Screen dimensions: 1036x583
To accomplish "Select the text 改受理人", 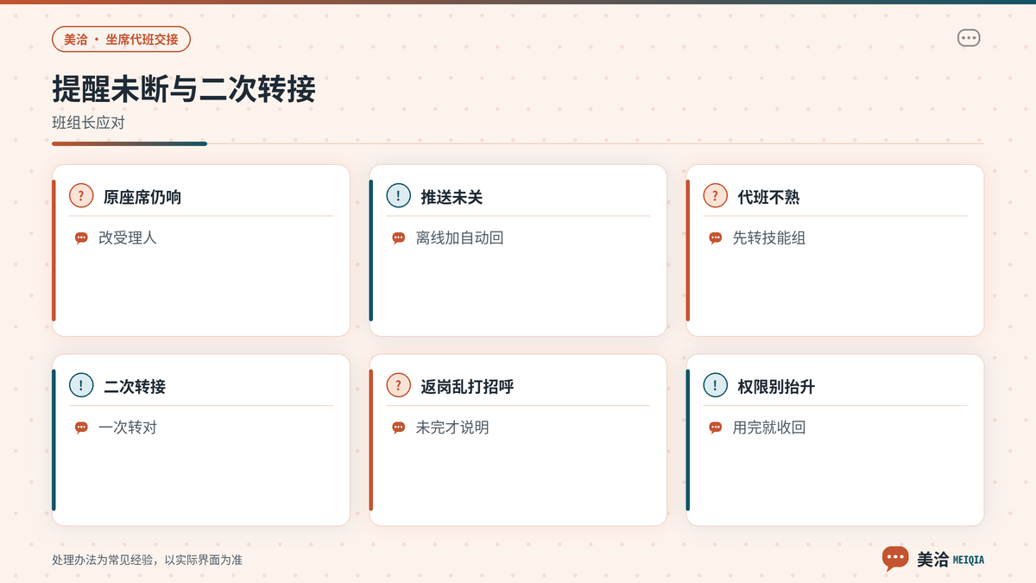I will pos(128,238).
